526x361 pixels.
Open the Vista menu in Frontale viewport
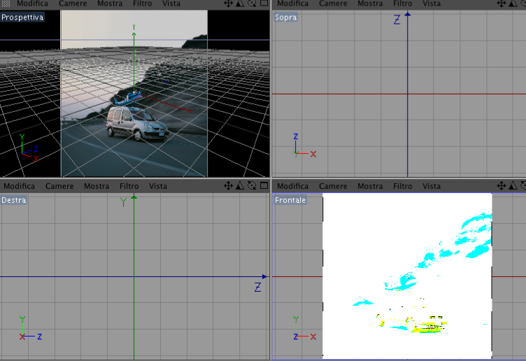tap(432, 186)
